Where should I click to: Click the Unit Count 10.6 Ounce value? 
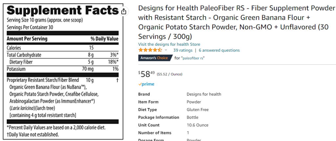pyautogui.click(x=197, y=125)
